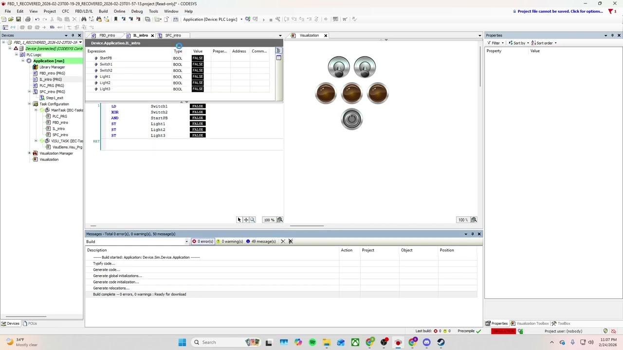Click the visualization zoom magnifier icon
Image resolution: width=623 pixels, height=350 pixels.
click(x=474, y=220)
